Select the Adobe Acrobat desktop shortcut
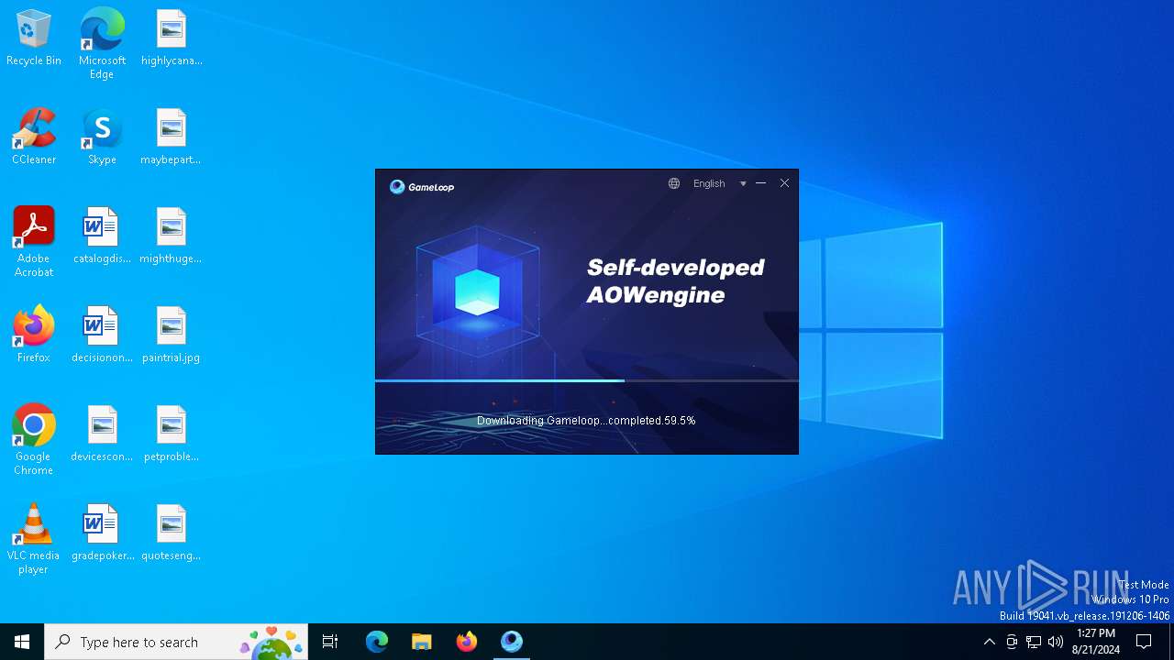The width and height of the screenshot is (1174, 660). [34, 242]
